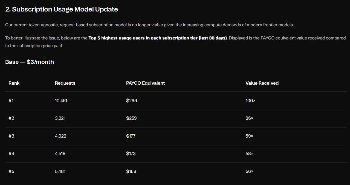Click the sentence starting 'Our current token-agnostic'
Viewport: 350px width, 185px height.
point(149,25)
